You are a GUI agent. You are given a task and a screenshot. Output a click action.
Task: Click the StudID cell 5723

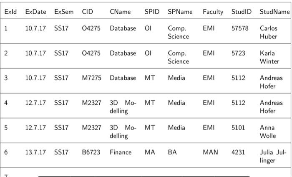click(x=238, y=53)
